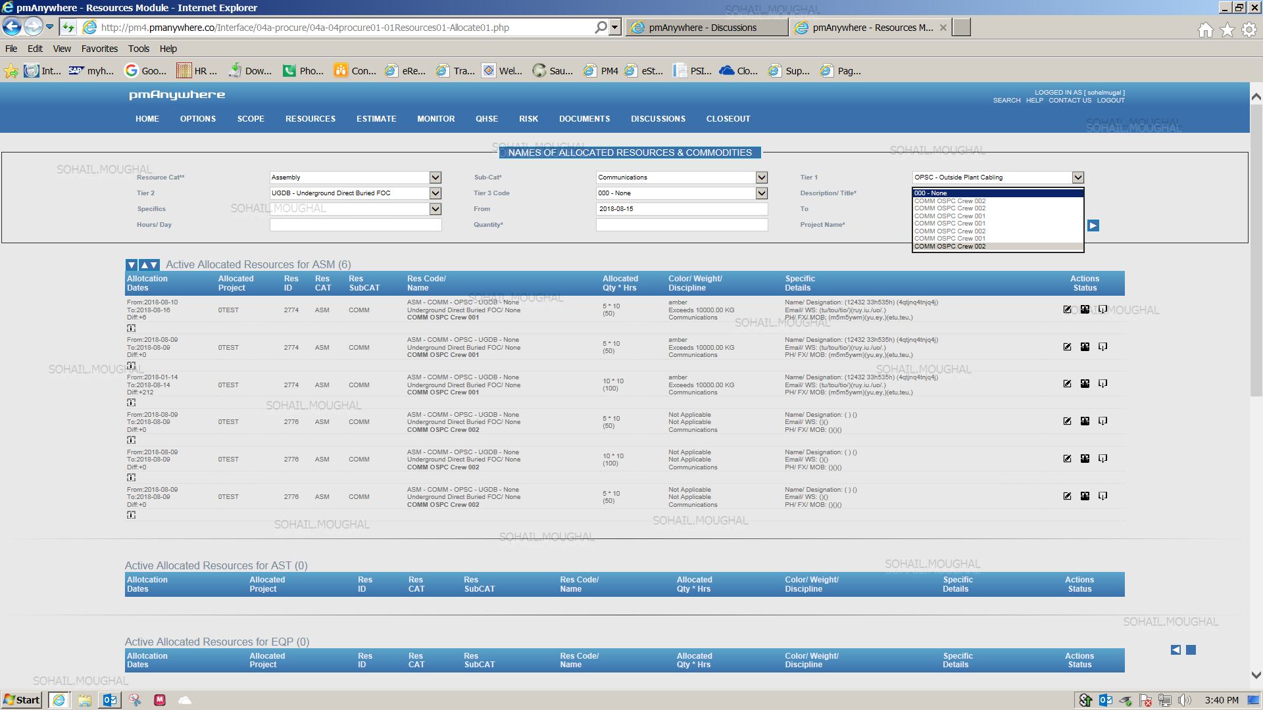Collapse ASM table with single down-triangle
1263x710 pixels.
[x=132, y=265]
